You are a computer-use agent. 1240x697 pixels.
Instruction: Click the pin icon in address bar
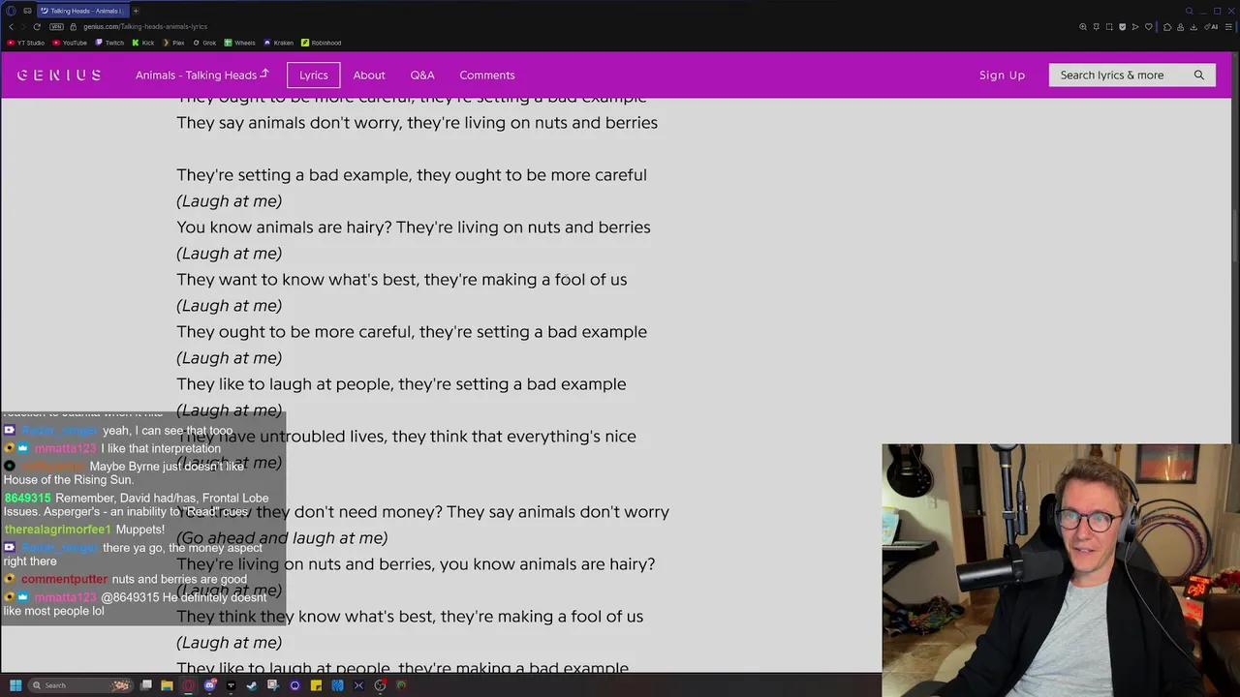(x=1097, y=27)
